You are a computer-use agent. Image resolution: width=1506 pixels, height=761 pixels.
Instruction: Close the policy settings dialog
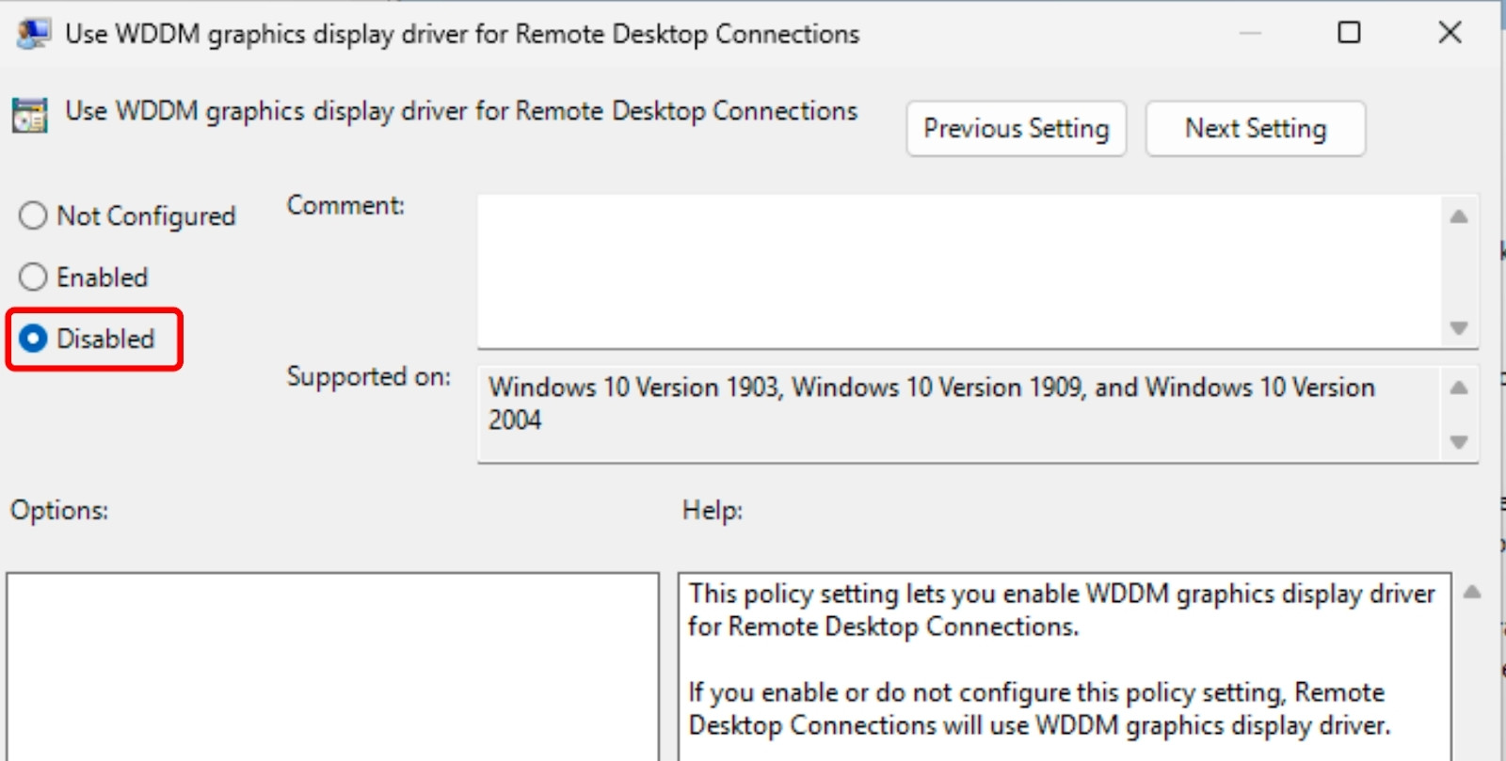(1450, 33)
